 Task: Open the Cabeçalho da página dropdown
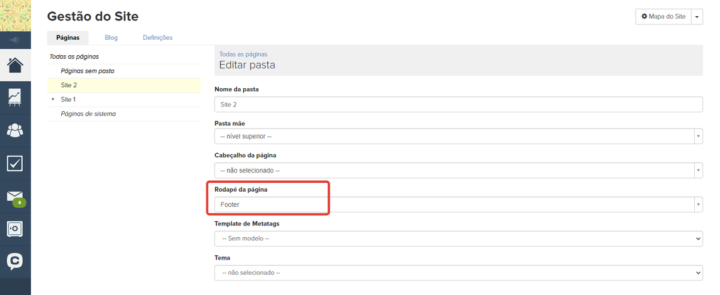click(x=458, y=171)
